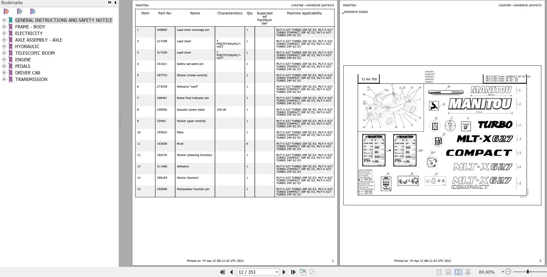547x277 pixels.
Task: Open the page number dropdown
Action: (277, 272)
